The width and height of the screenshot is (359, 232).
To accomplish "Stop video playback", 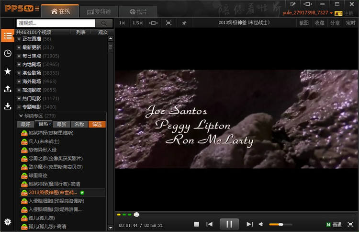I will pyautogui.click(x=196, y=224).
